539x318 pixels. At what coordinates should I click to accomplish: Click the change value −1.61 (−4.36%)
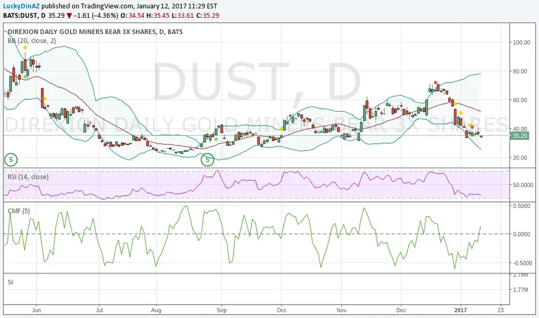click(x=96, y=16)
